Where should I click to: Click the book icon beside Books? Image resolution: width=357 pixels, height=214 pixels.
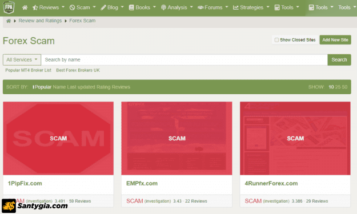click(x=131, y=7)
